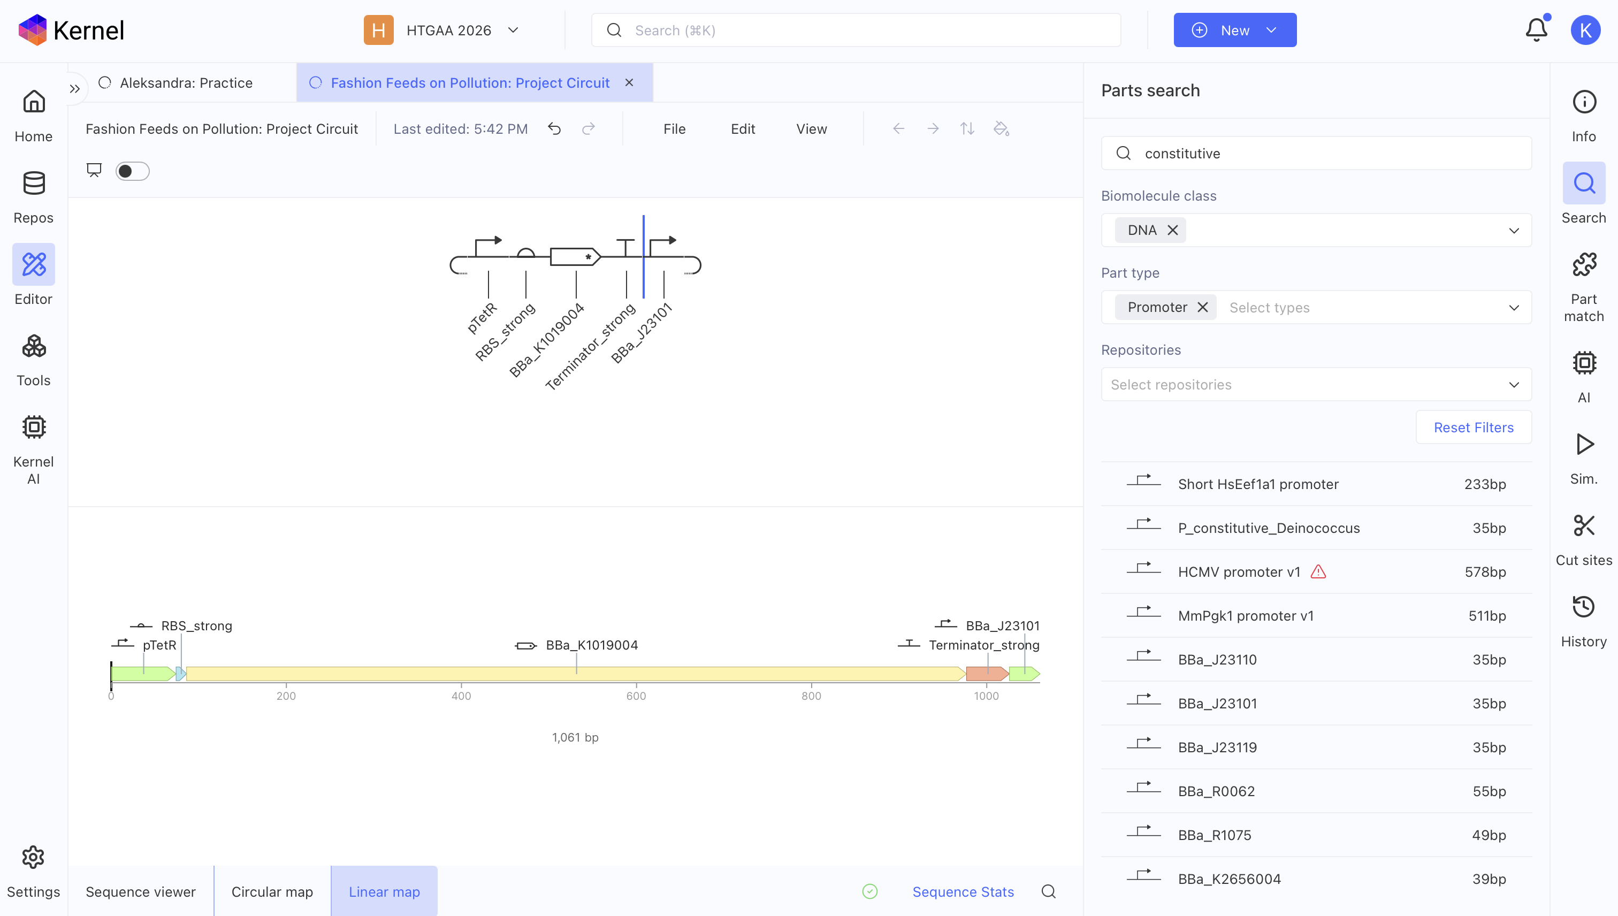Open the File menu
Screen dimensions: 1618x916
pyautogui.click(x=674, y=129)
